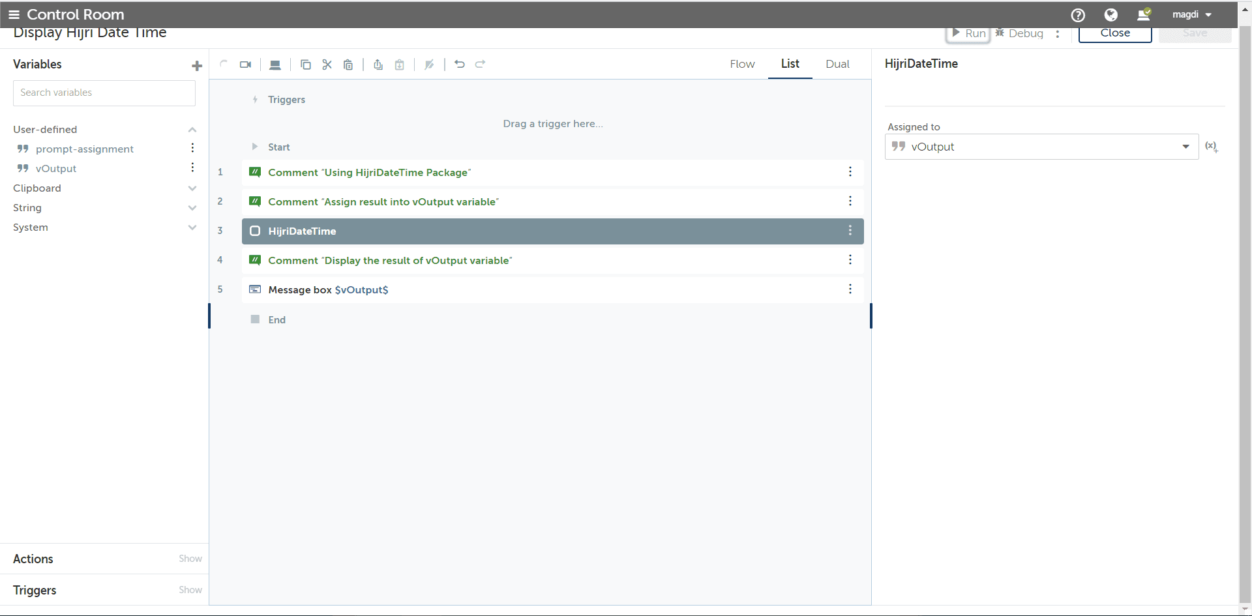Screen dimensions: 1252x616
Task: Click the Search variables input field
Action: (x=104, y=93)
